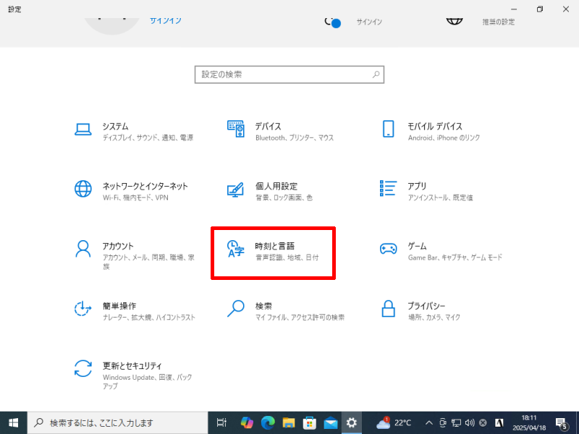Click the 設定の検索 search field
Viewport: 579px width, 434px height.
pos(289,75)
